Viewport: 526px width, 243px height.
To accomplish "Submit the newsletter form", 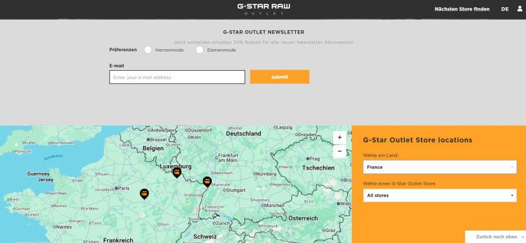I will (x=280, y=77).
